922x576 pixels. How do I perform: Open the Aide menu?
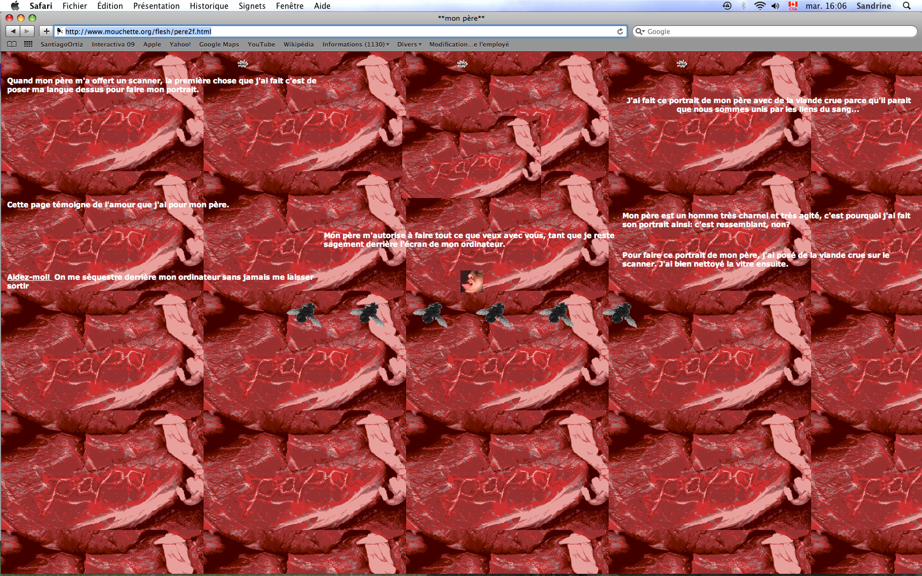coord(322,5)
